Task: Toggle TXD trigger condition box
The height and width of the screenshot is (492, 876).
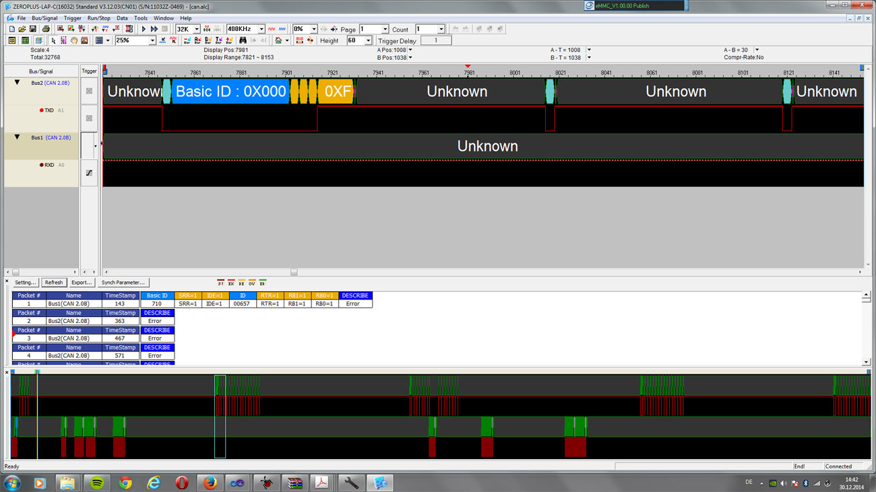Action: click(89, 118)
